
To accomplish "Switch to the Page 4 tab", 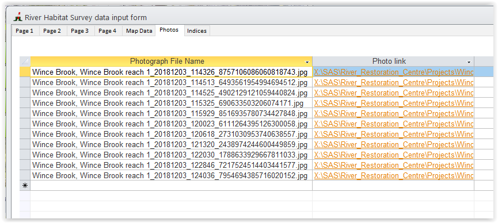I will click(107, 31).
